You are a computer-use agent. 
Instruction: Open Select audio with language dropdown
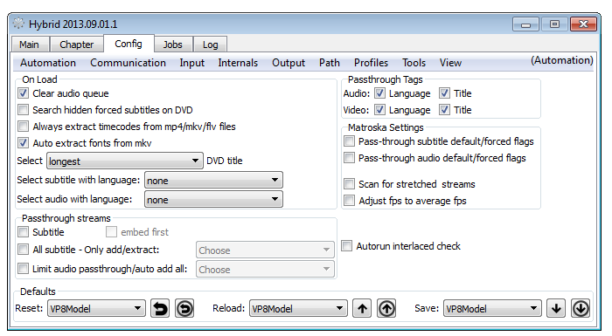[x=213, y=199]
